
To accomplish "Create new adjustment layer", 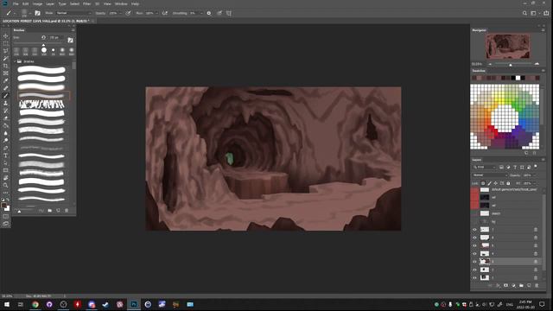I will (x=513, y=285).
